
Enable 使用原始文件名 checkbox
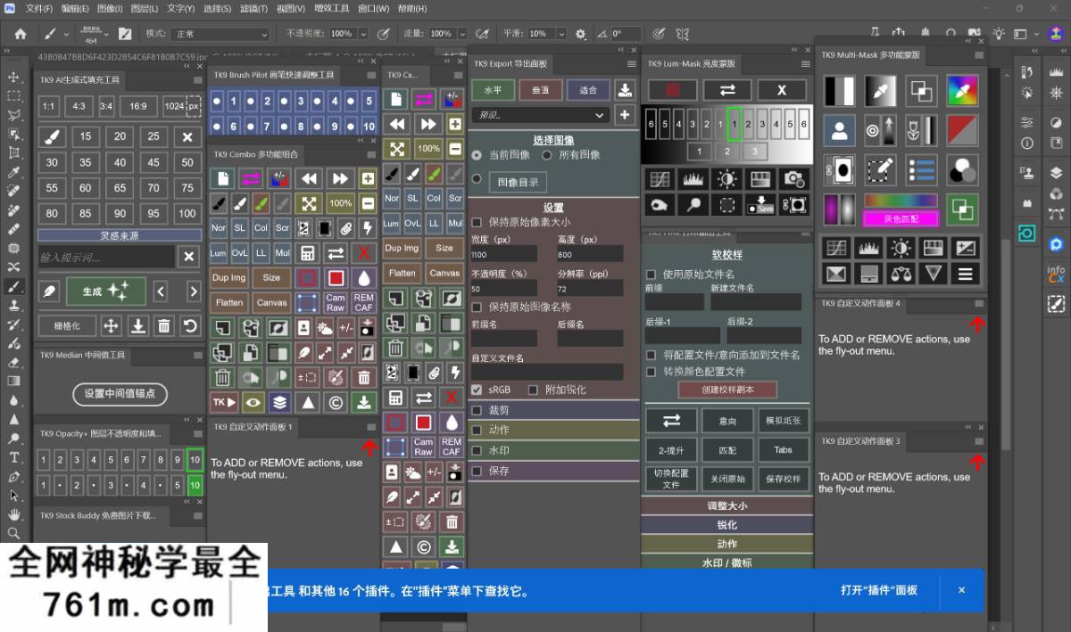tap(652, 275)
